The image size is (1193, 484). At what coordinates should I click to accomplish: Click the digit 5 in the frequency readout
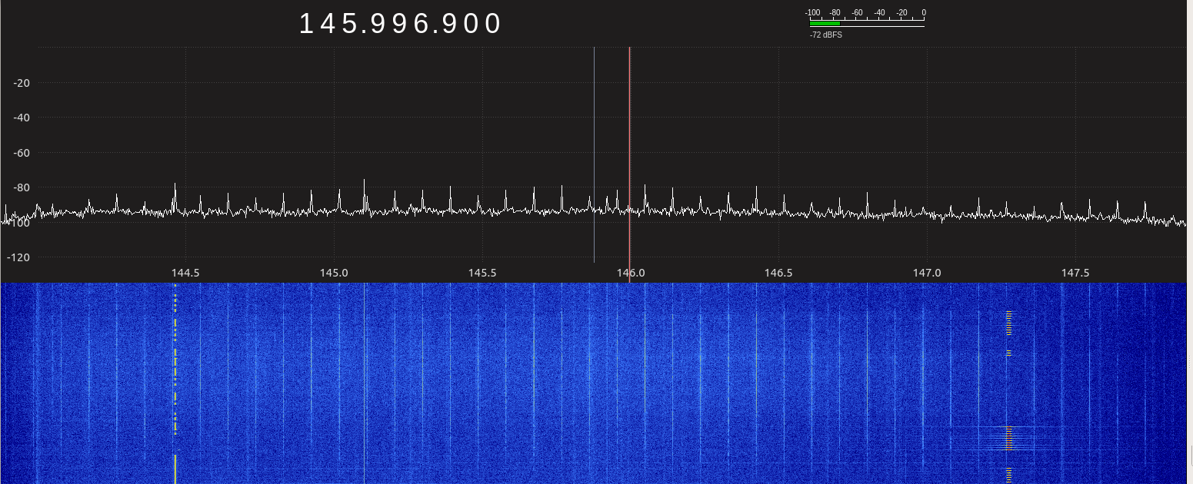click(x=348, y=24)
